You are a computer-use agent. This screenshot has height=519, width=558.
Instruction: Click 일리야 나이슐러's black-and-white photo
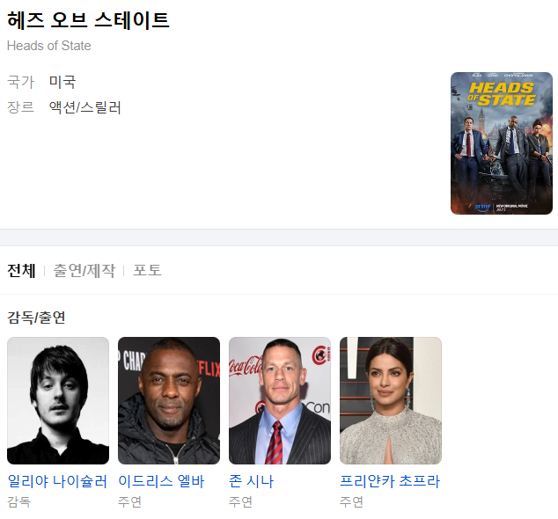coord(58,400)
